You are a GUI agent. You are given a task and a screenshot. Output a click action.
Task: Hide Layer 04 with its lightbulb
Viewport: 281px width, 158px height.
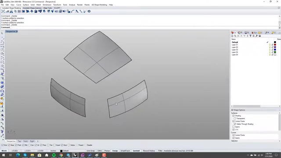click(x=270, y=52)
